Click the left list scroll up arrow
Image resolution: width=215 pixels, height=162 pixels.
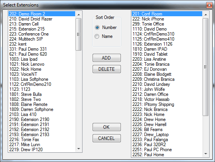click(x=79, y=15)
